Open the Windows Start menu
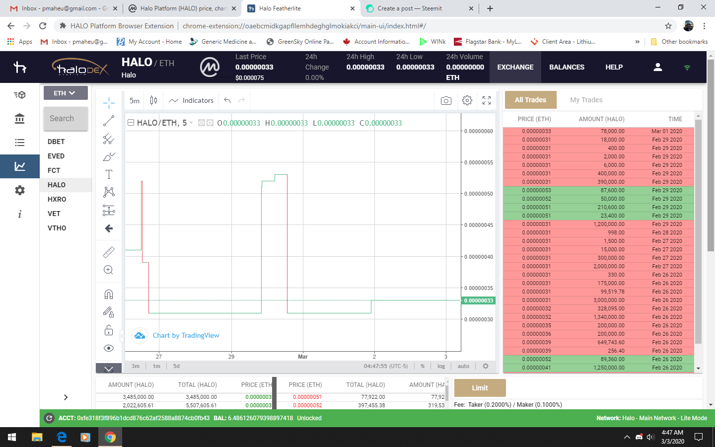715x447 pixels. click(x=12, y=437)
